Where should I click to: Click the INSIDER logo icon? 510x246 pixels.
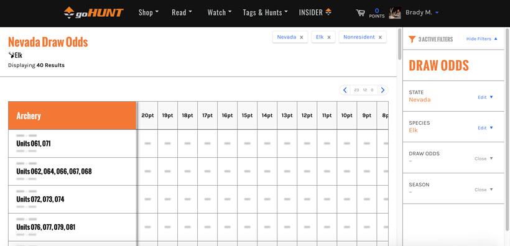(328, 12)
